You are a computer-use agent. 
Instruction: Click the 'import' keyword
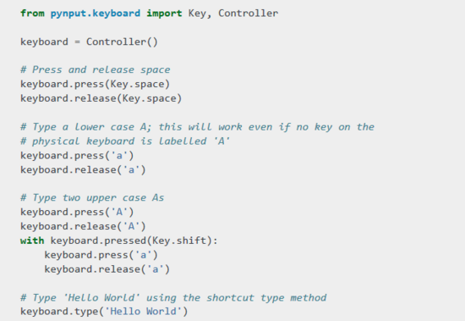(x=164, y=14)
